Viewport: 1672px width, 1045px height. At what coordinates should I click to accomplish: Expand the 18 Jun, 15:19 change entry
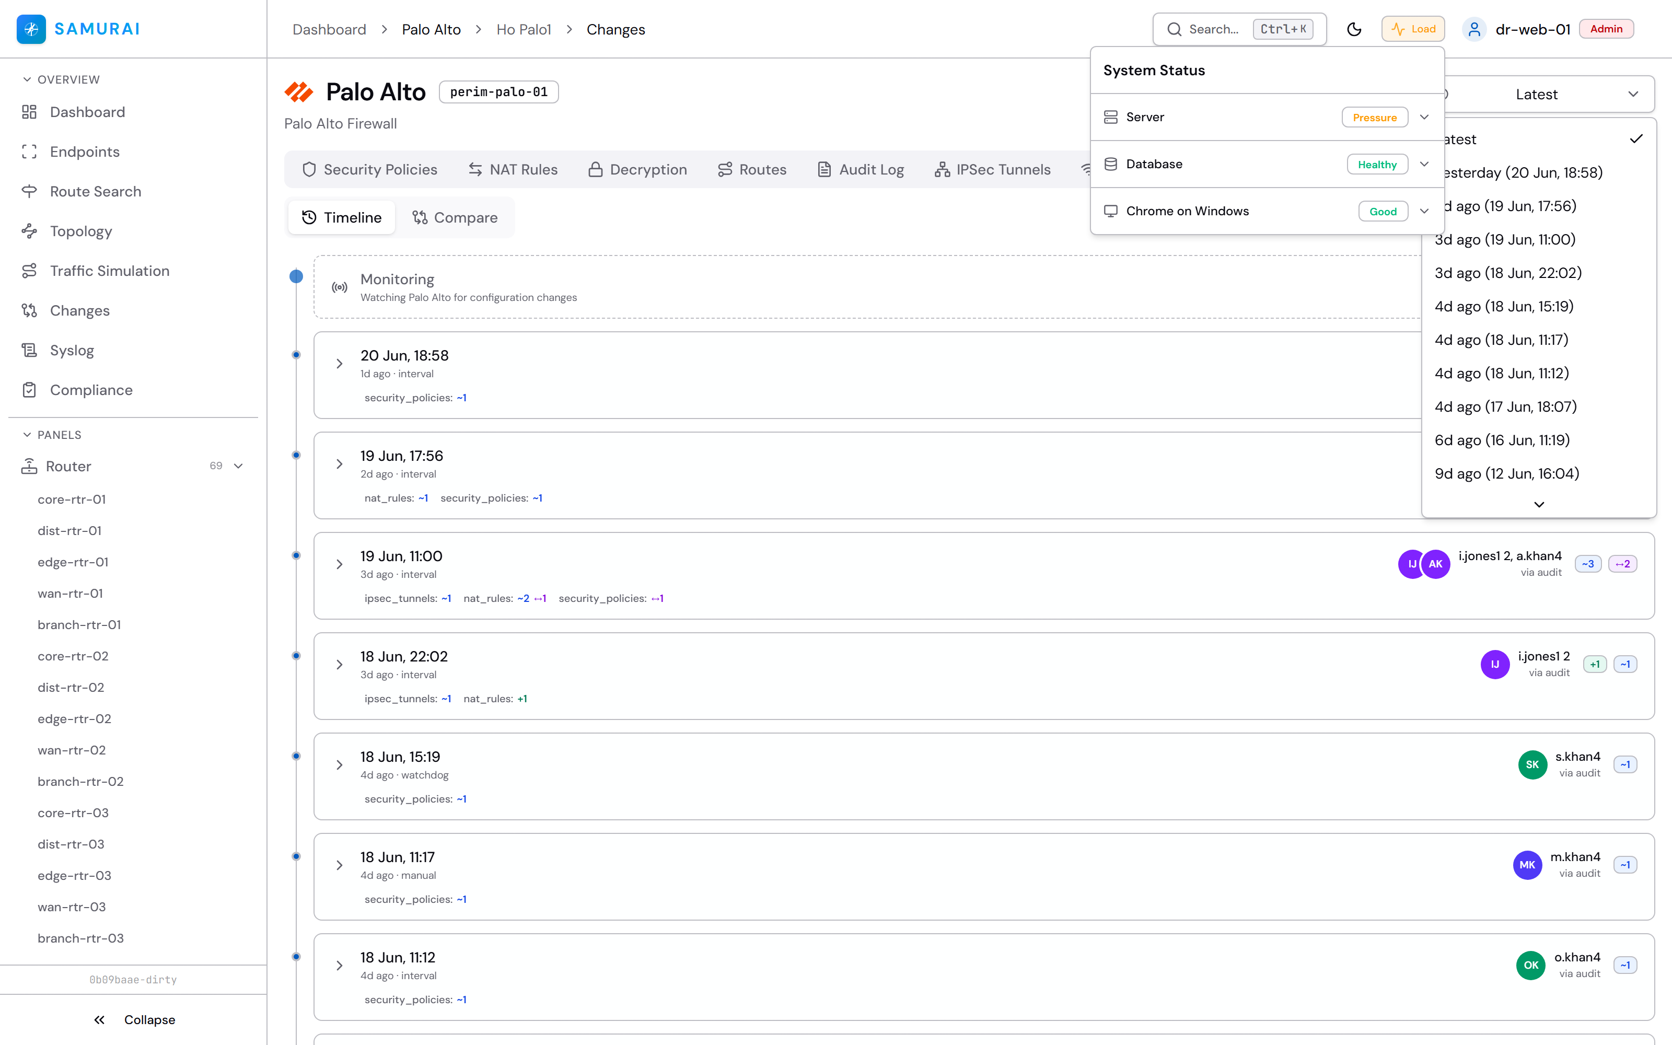339,764
